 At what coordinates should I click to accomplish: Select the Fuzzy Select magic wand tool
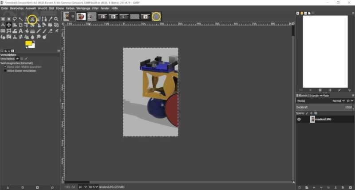[20, 19]
